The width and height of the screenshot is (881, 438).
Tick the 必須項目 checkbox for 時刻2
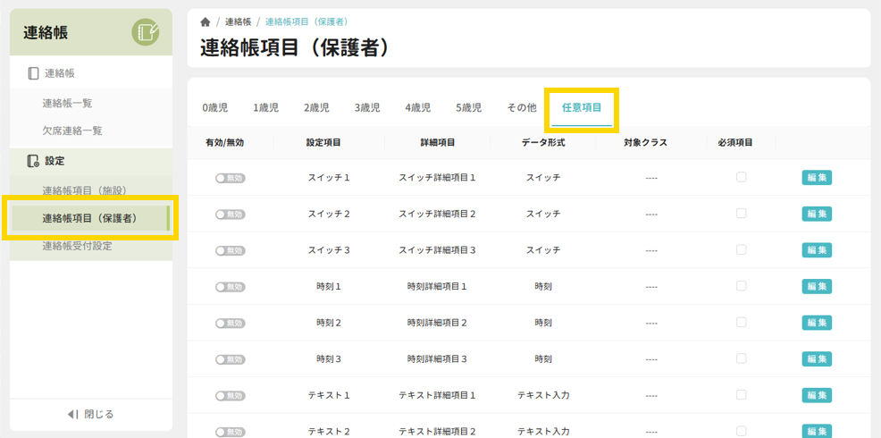pos(741,323)
